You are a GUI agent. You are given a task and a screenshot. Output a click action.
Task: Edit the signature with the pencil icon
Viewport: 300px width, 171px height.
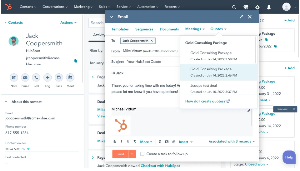[x=249, y=110]
